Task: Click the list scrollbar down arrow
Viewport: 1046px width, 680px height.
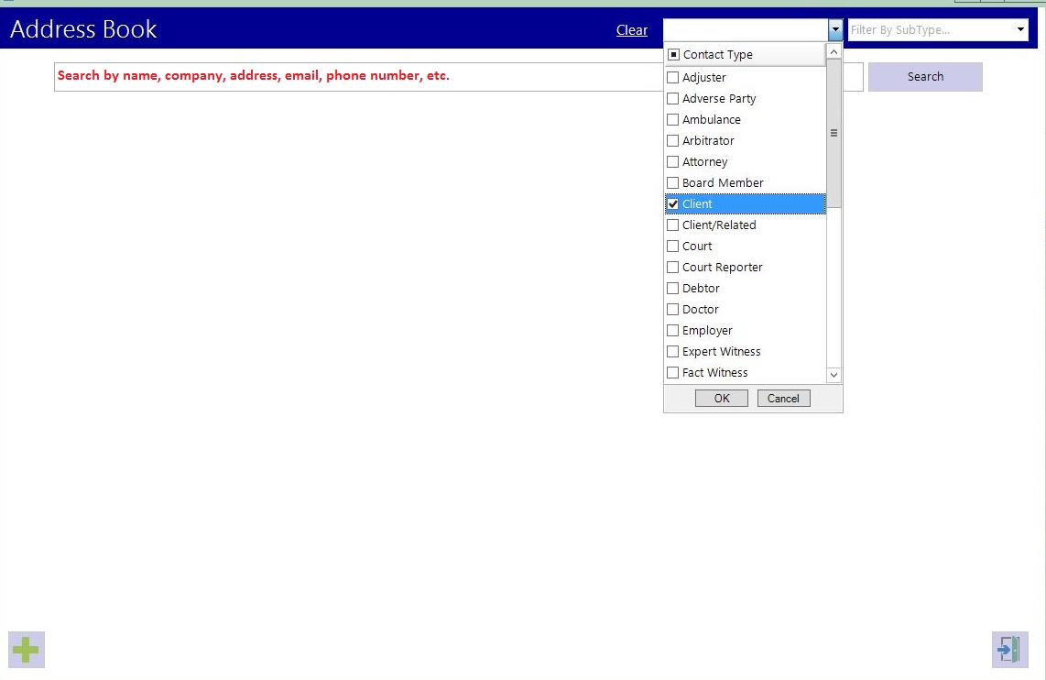Action: 834,375
